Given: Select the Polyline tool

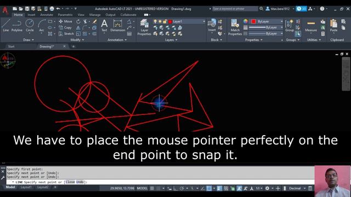Looking at the screenshot, I should [17, 25].
